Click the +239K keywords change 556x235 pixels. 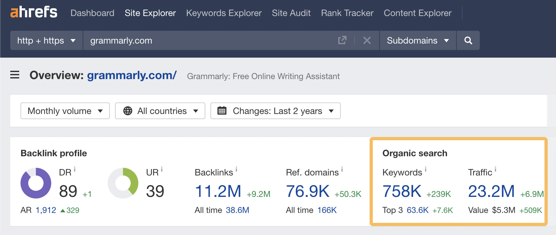[438, 194]
